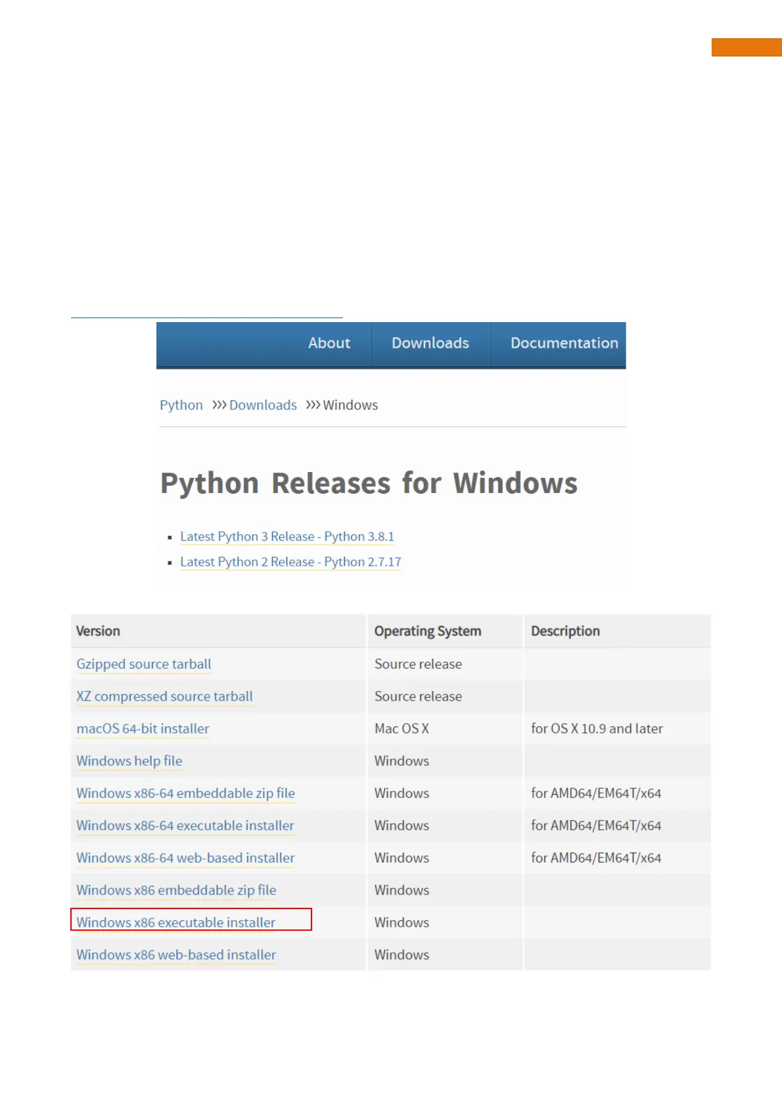Screen dimensions: 782x1107
Task: Select AMD64 description in x86-64 web-based installer row
Action: coord(596,858)
